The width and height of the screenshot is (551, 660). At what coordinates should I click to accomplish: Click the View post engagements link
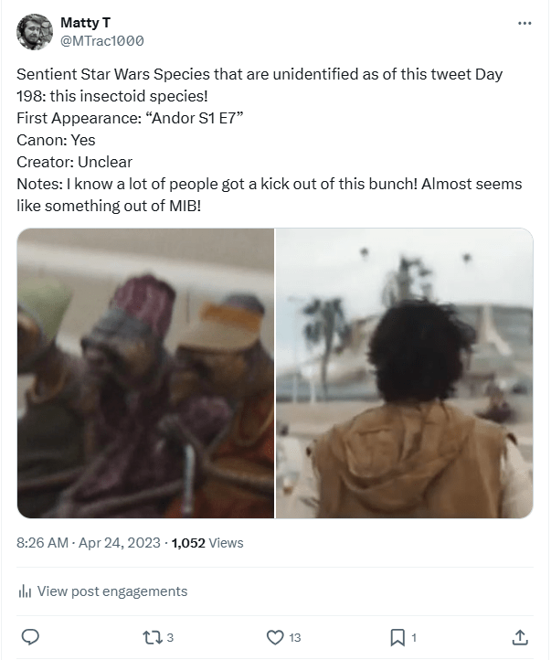click(x=111, y=591)
